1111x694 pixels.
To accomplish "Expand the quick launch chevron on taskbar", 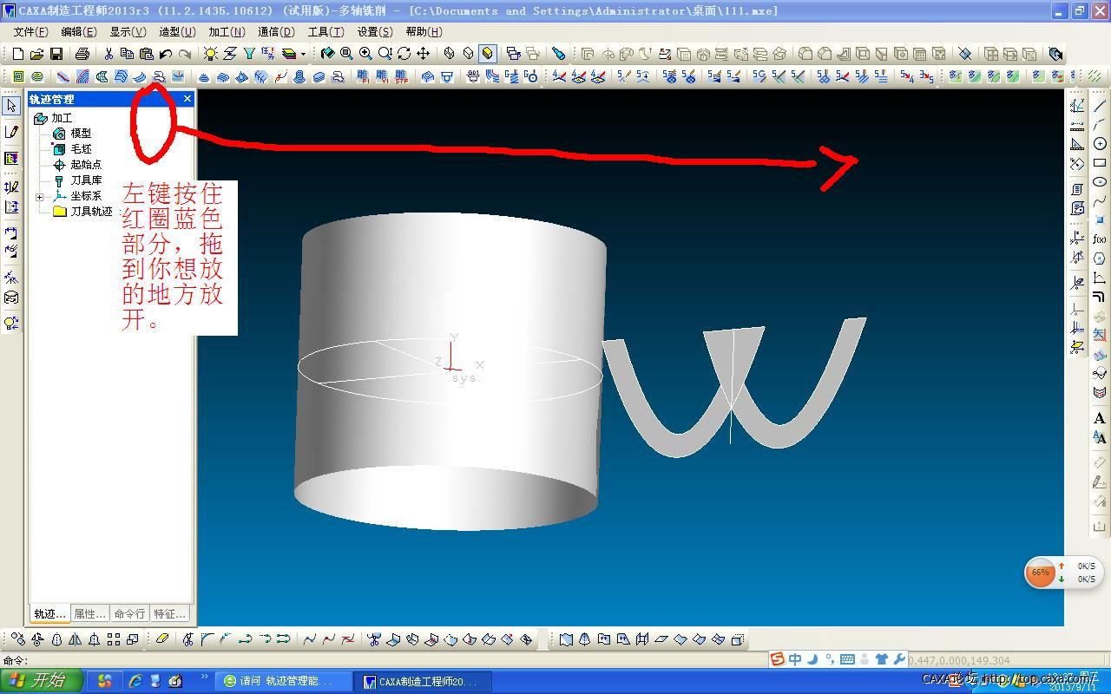I will [205, 678].
